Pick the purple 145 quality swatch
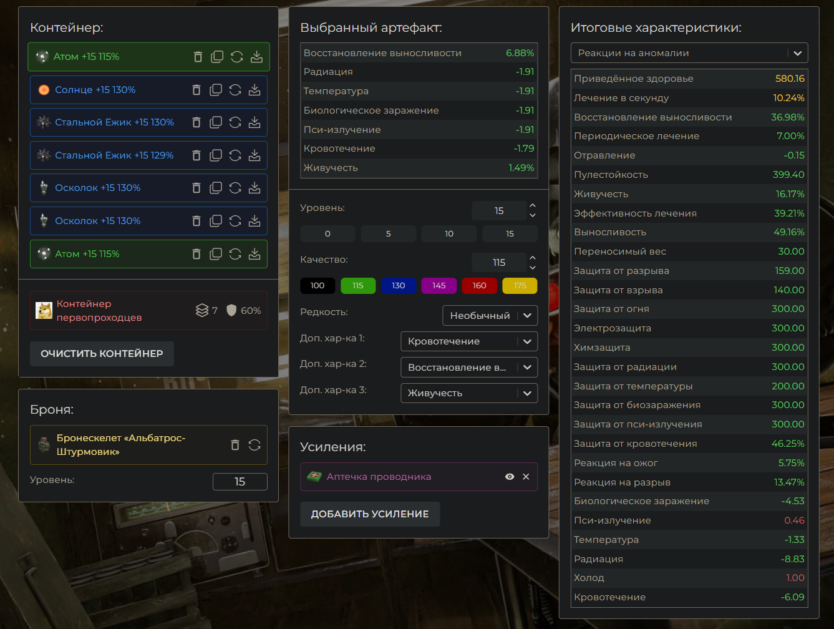 439,286
